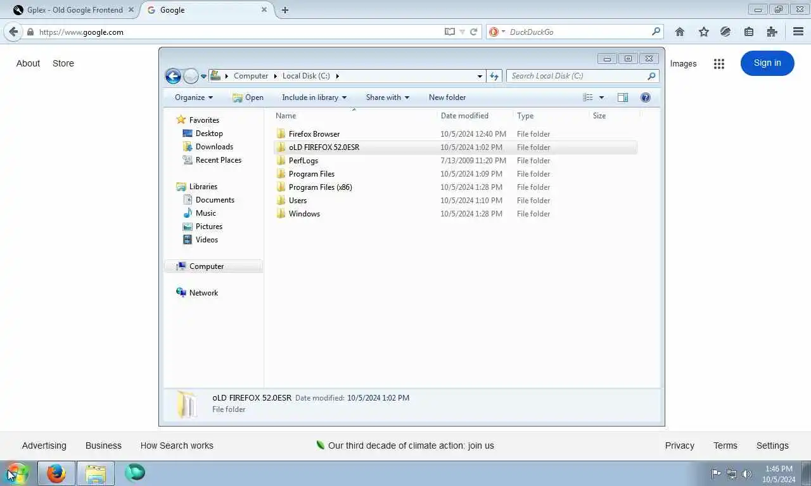Image resolution: width=811 pixels, height=486 pixels.
Task: Select the Program Files folder
Action: tap(312, 174)
